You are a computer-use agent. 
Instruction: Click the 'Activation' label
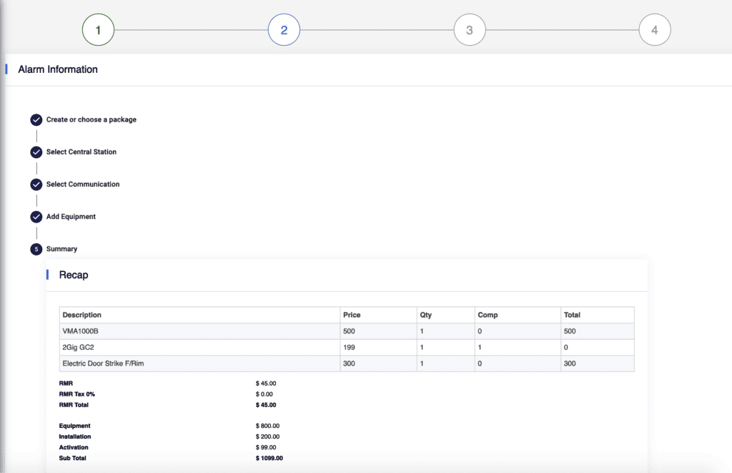pos(74,447)
